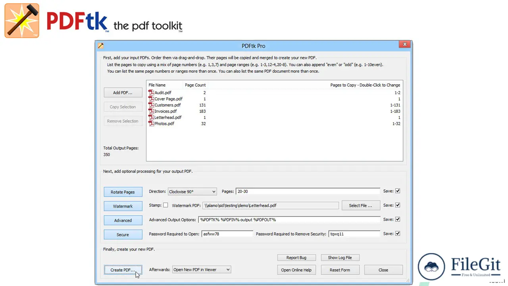This screenshot has height=286, width=508.
Task: Open the log with Show Log File
Action: [340, 257]
